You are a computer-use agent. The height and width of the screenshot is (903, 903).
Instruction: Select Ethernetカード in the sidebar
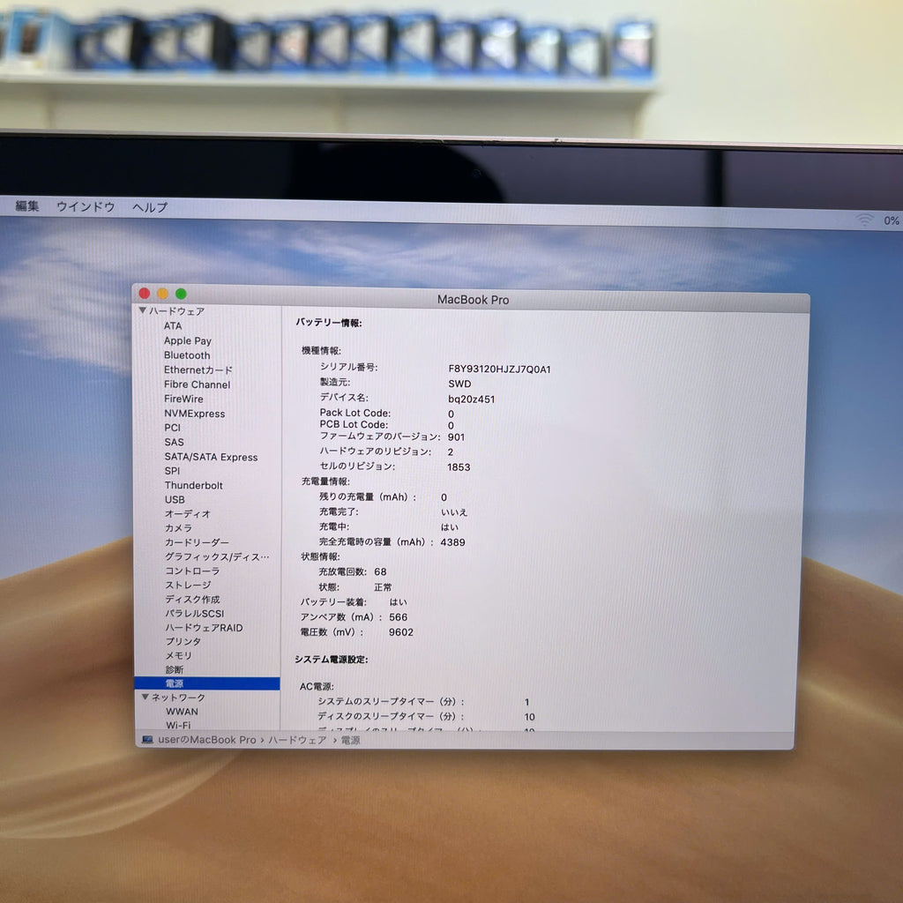198,369
